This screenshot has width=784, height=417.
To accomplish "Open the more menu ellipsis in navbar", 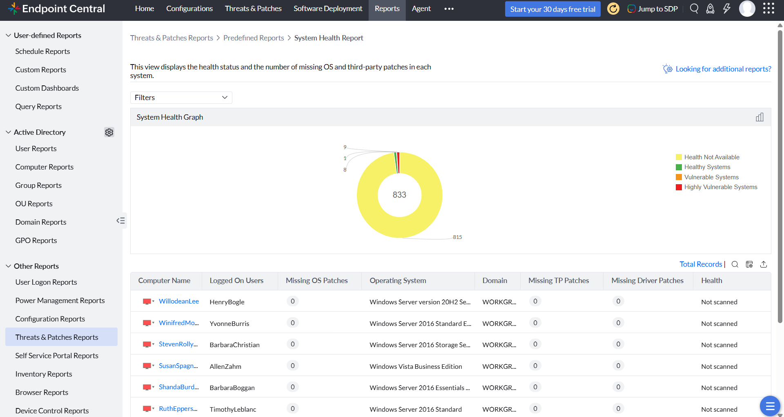I will coord(449,9).
